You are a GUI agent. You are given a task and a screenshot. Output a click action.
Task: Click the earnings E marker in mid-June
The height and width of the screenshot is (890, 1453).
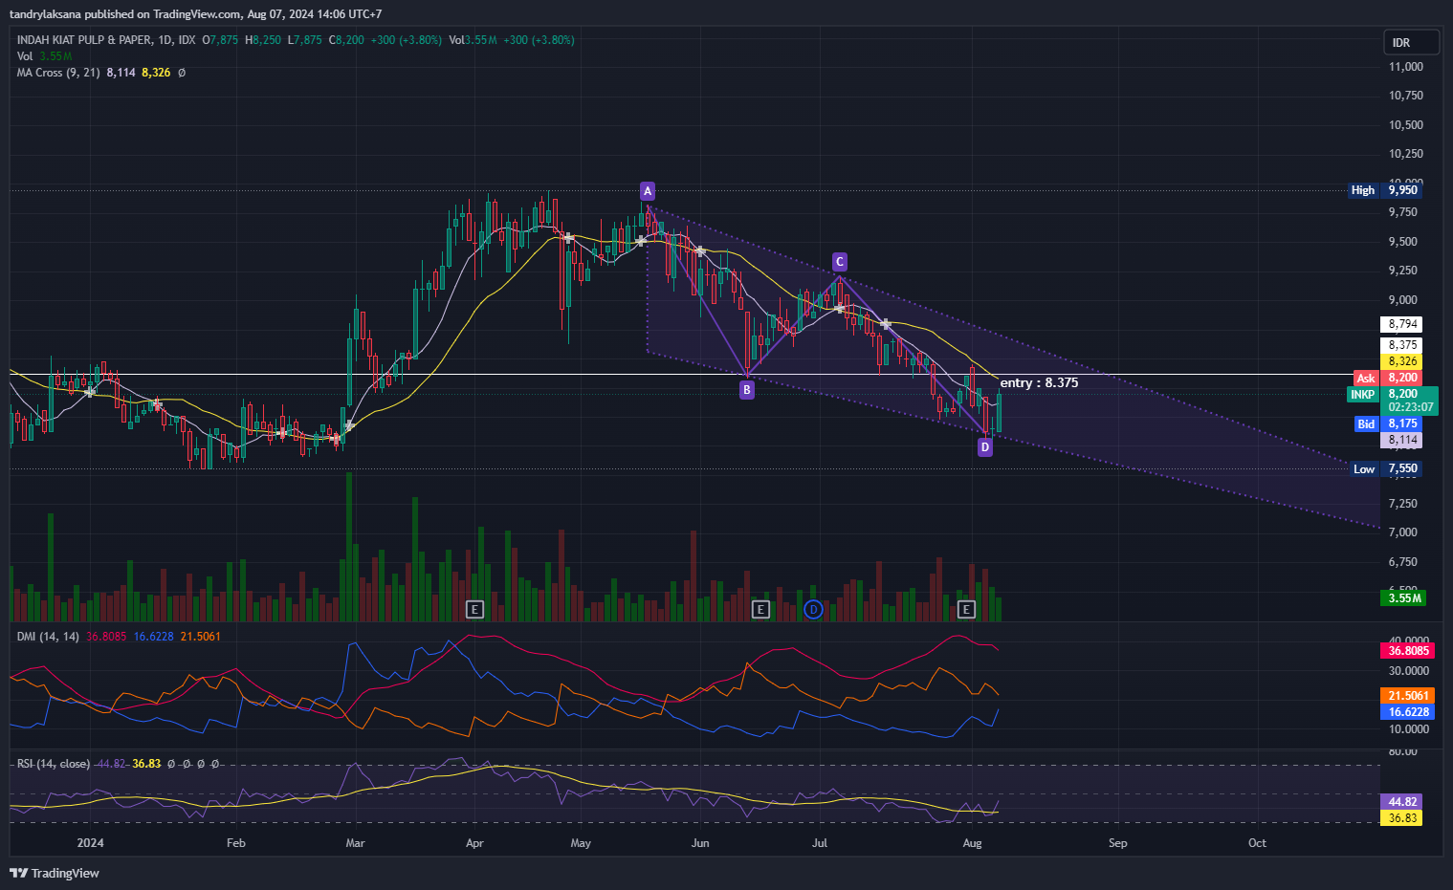click(760, 609)
